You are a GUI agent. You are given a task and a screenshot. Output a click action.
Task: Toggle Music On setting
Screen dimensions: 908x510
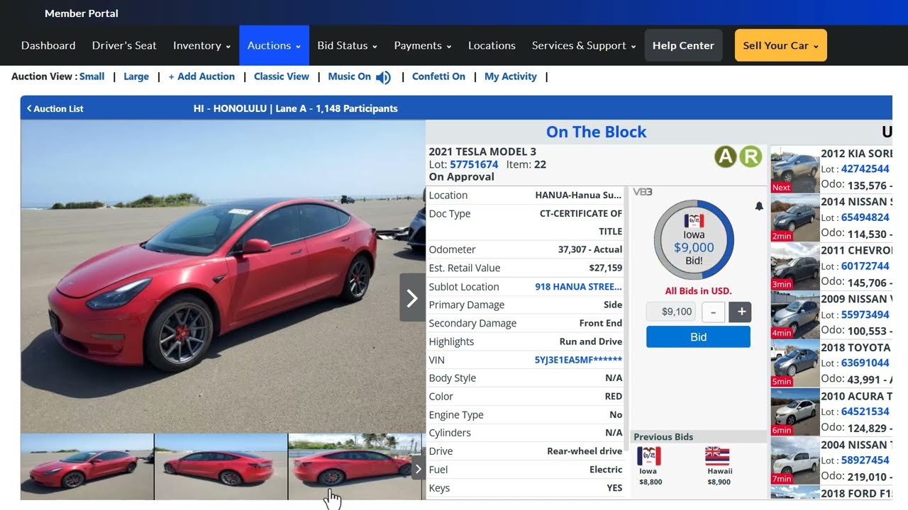350,76
